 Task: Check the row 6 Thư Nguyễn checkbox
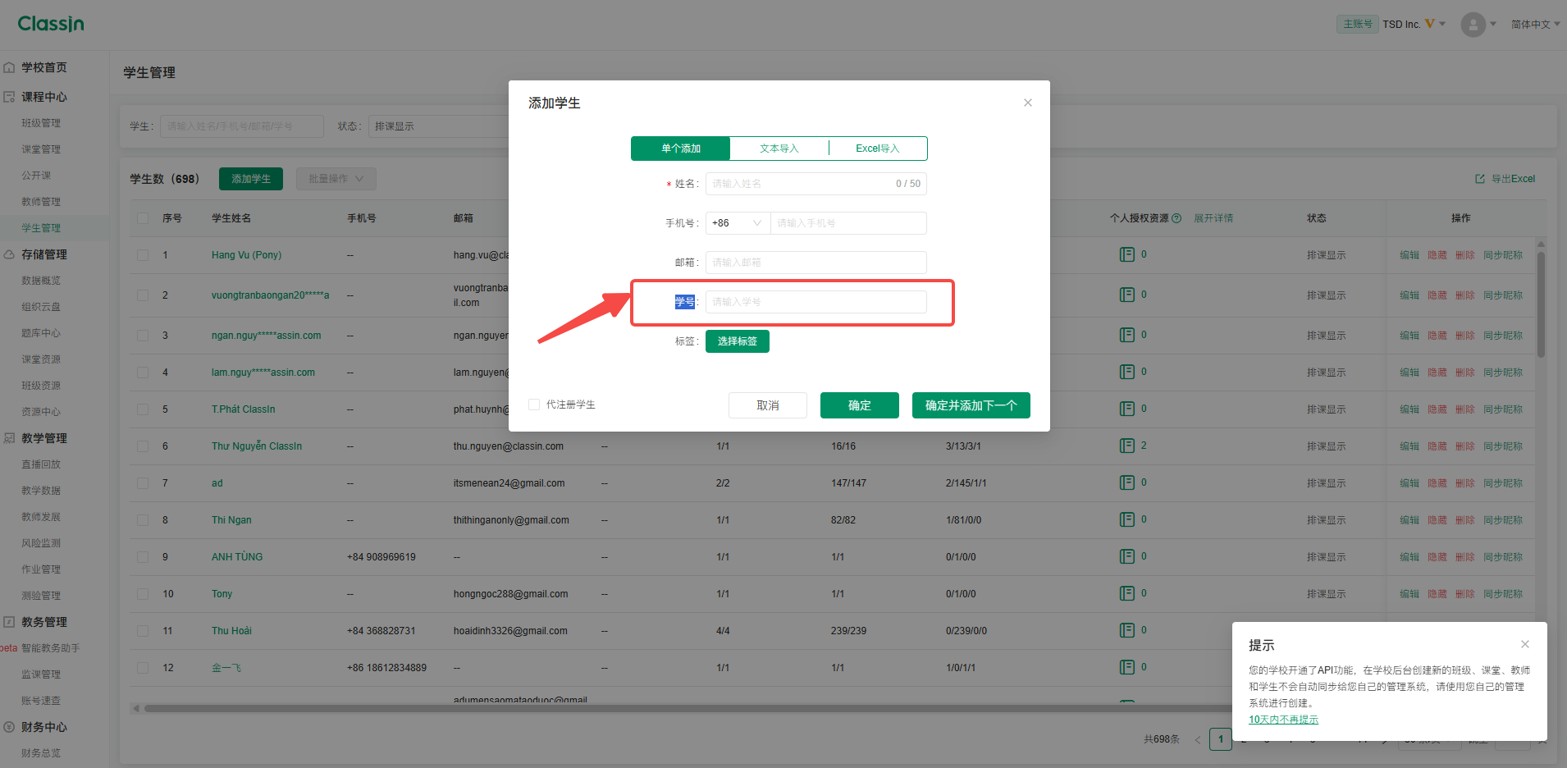[143, 446]
